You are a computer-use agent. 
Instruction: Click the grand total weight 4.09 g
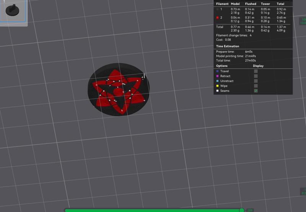pyautogui.click(x=281, y=31)
